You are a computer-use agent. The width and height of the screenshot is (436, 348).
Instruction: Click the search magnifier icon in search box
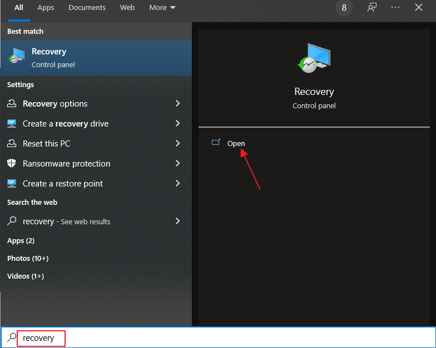click(x=11, y=337)
